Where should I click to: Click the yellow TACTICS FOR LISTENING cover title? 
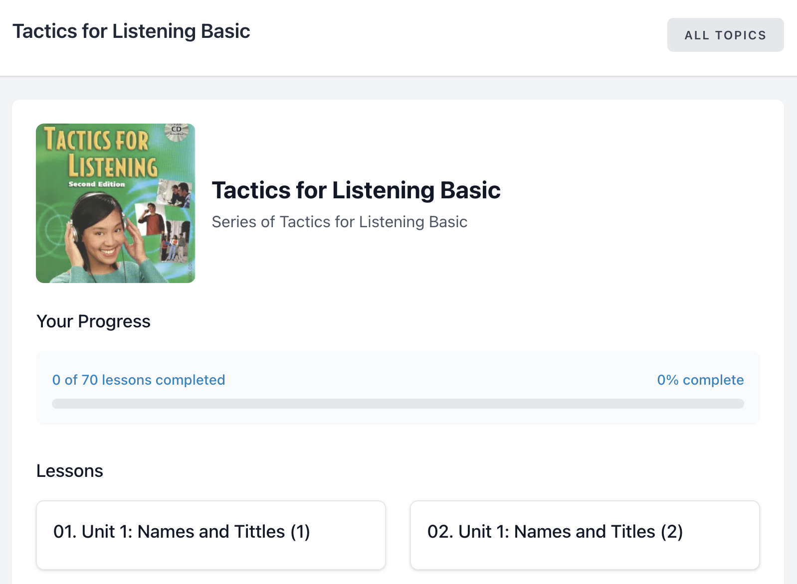point(100,152)
